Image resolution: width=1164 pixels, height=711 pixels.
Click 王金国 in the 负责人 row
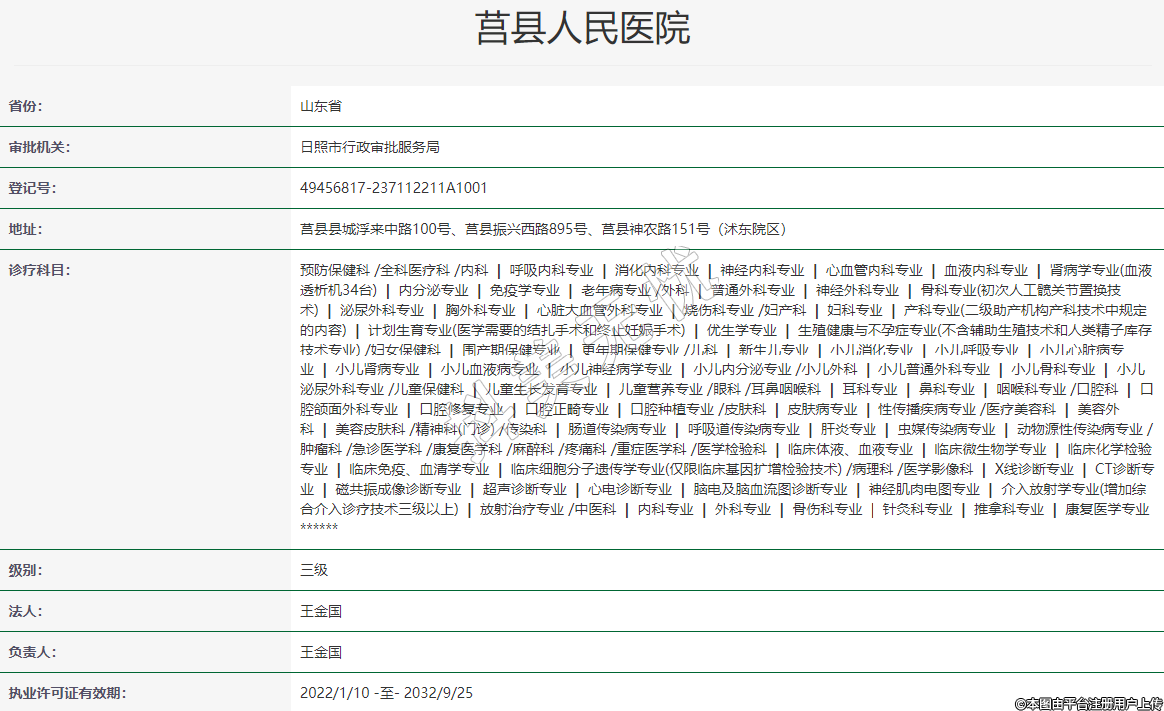(x=321, y=652)
